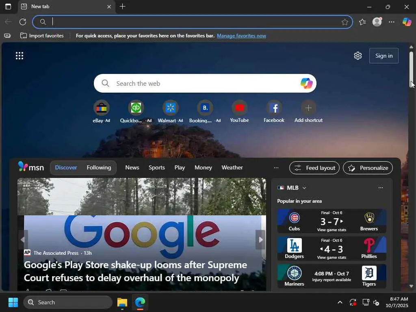Open the eBay shortcut
The image size is (416, 312).
click(101, 111)
